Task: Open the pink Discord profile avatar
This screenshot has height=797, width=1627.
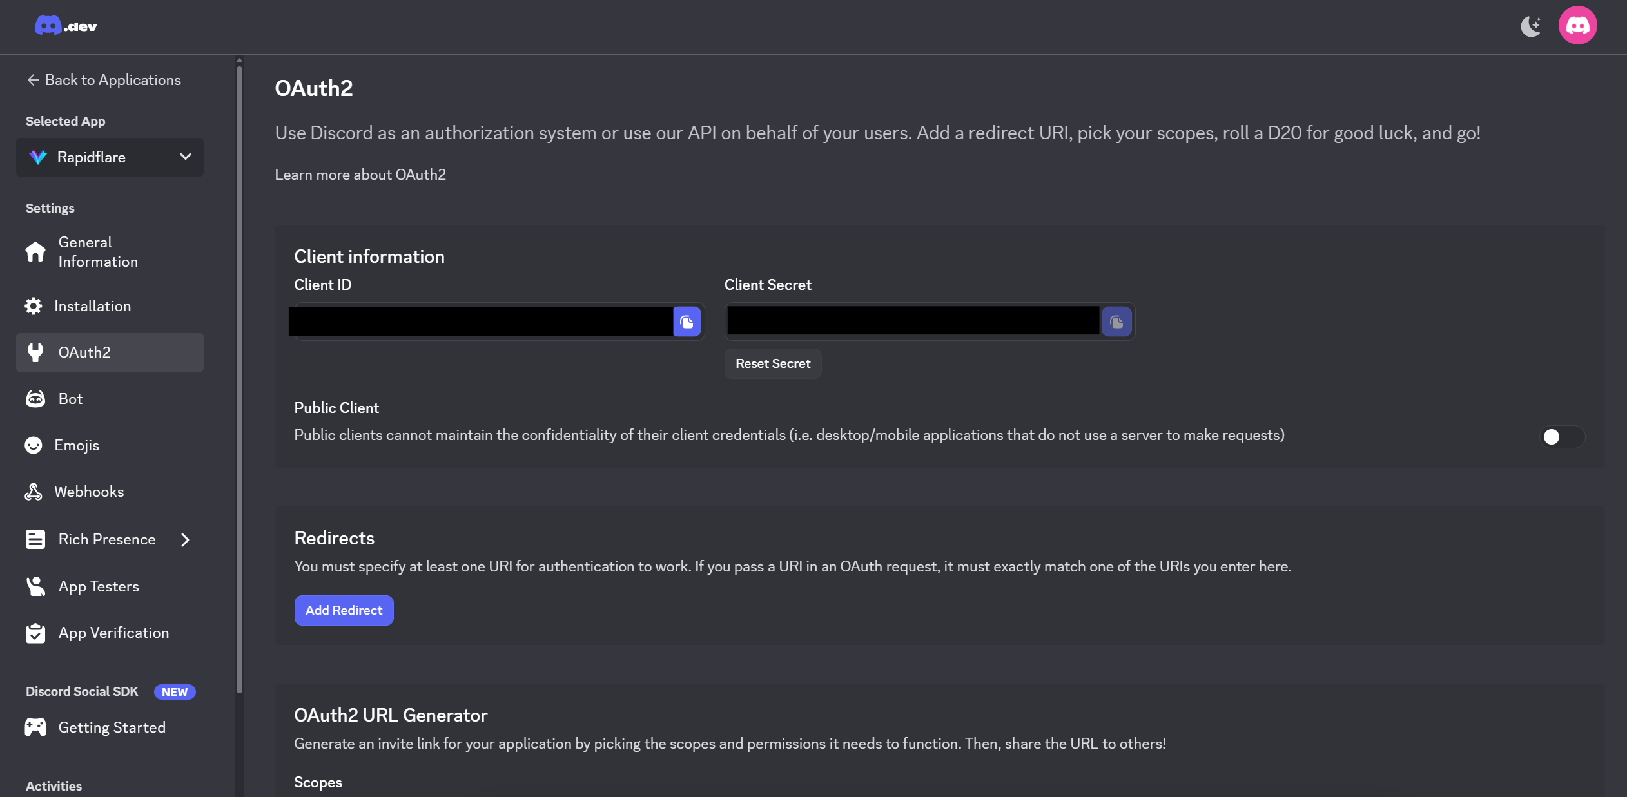Action: 1577,26
